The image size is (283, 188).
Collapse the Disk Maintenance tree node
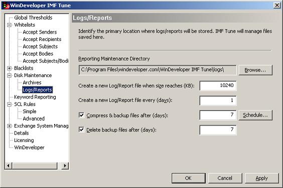(x=9, y=75)
